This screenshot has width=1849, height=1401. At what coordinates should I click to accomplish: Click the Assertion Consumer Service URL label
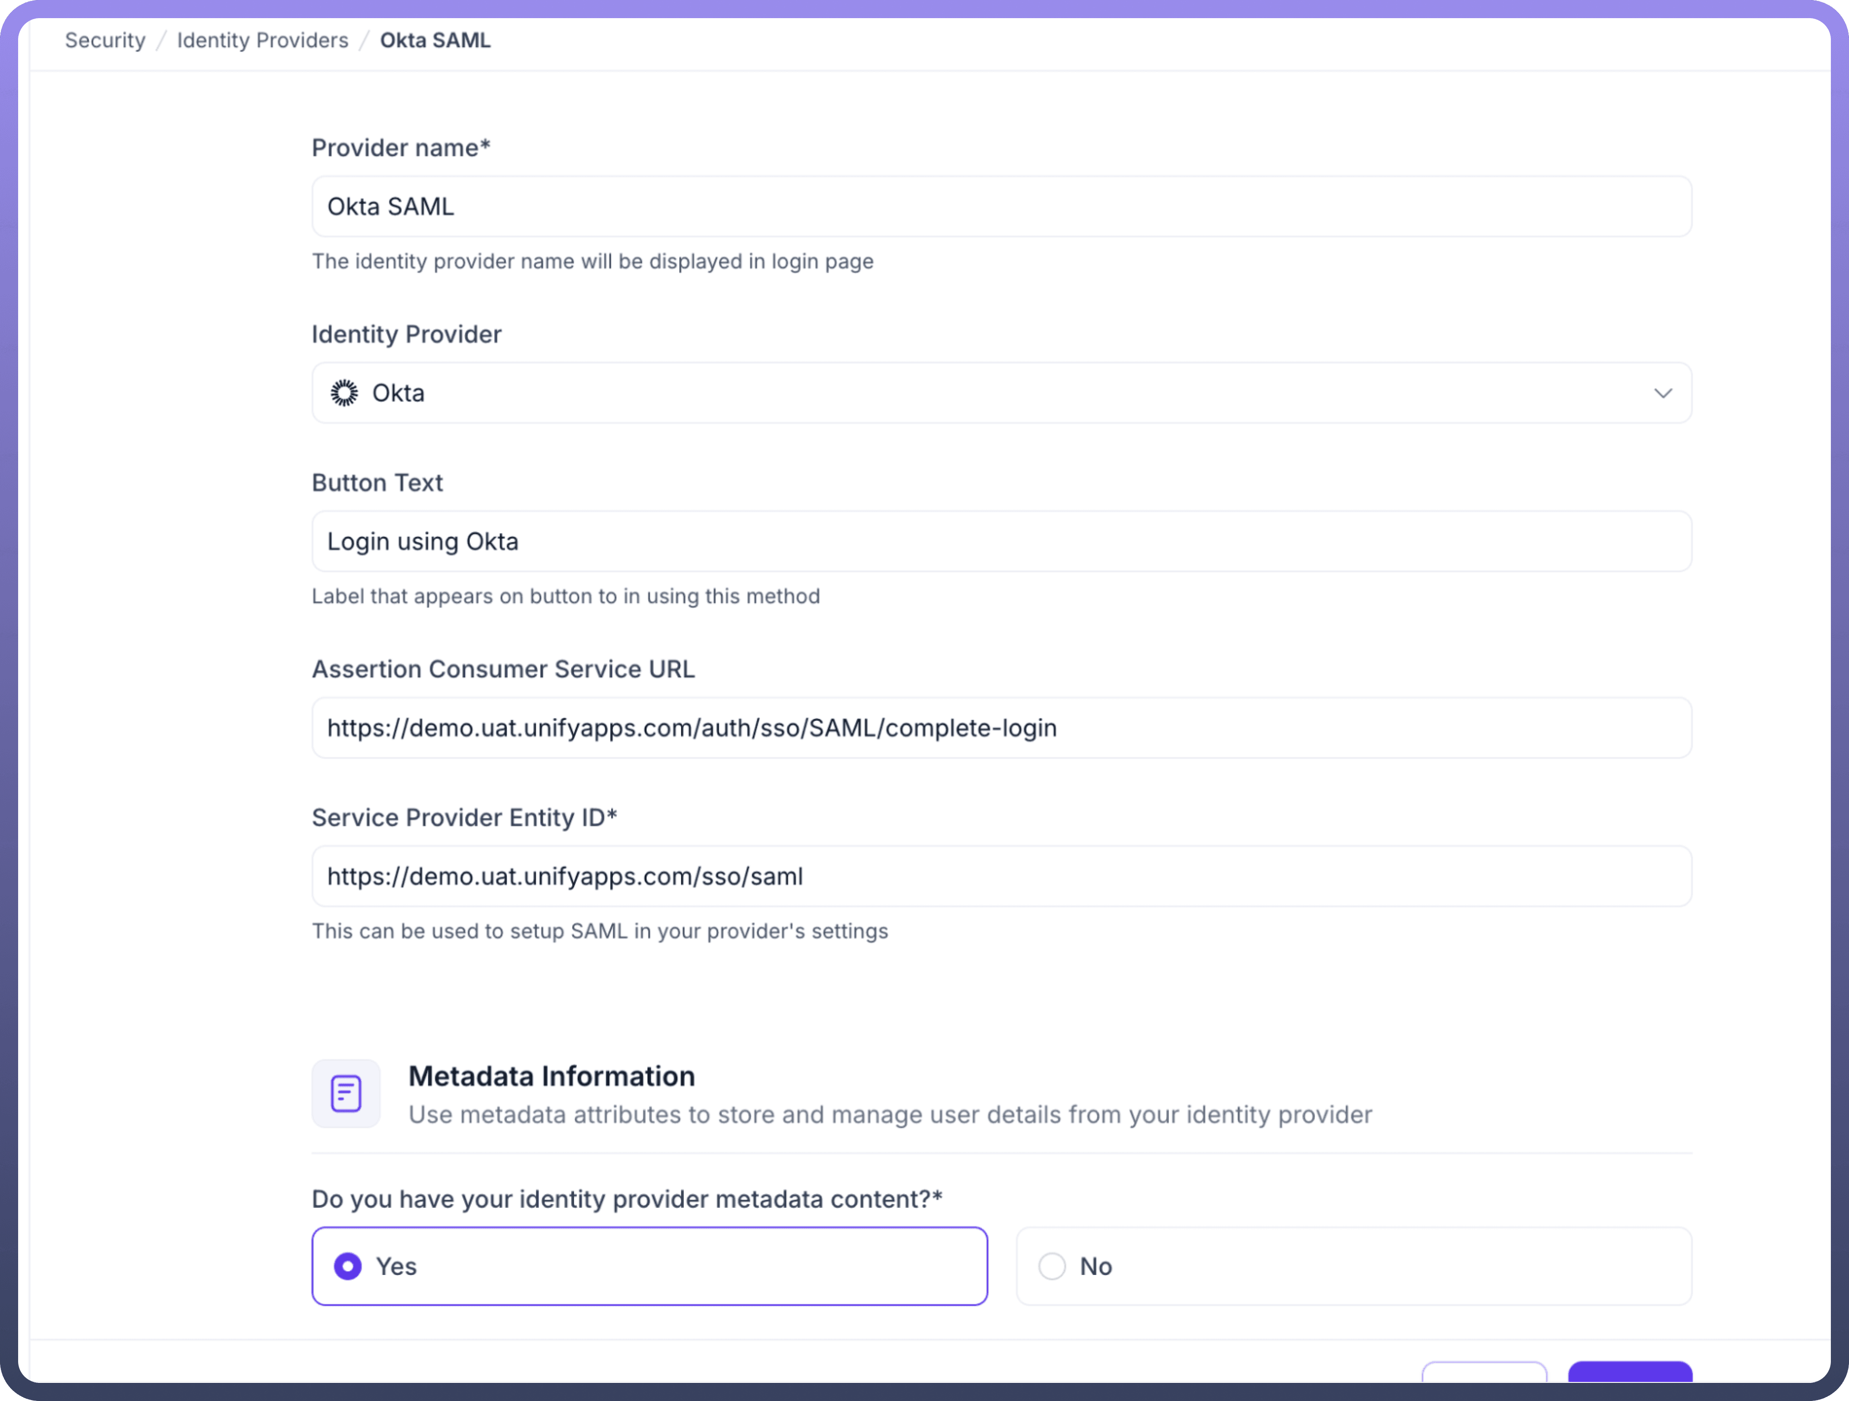[503, 670]
